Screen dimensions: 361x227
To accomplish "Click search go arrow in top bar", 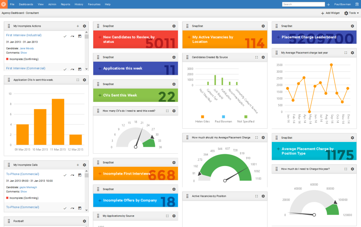I will 328,5.
